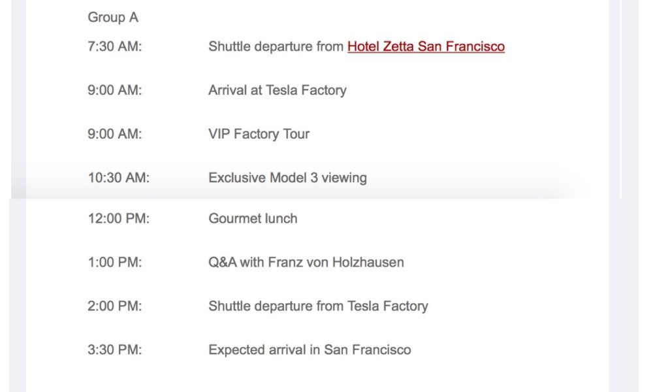
Task: Click the Group A heading
Action: tap(113, 18)
